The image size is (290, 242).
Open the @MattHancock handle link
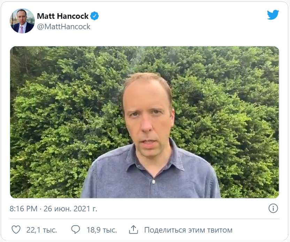tap(64, 26)
